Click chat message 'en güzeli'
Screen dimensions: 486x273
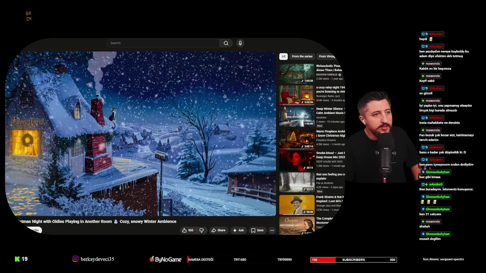[x=426, y=93]
